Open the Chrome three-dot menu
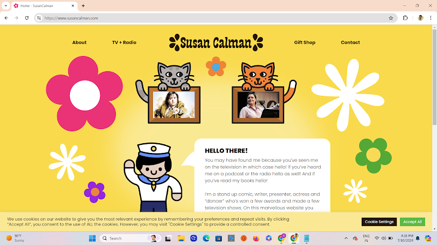Image resolution: width=437 pixels, height=245 pixels. click(430, 18)
